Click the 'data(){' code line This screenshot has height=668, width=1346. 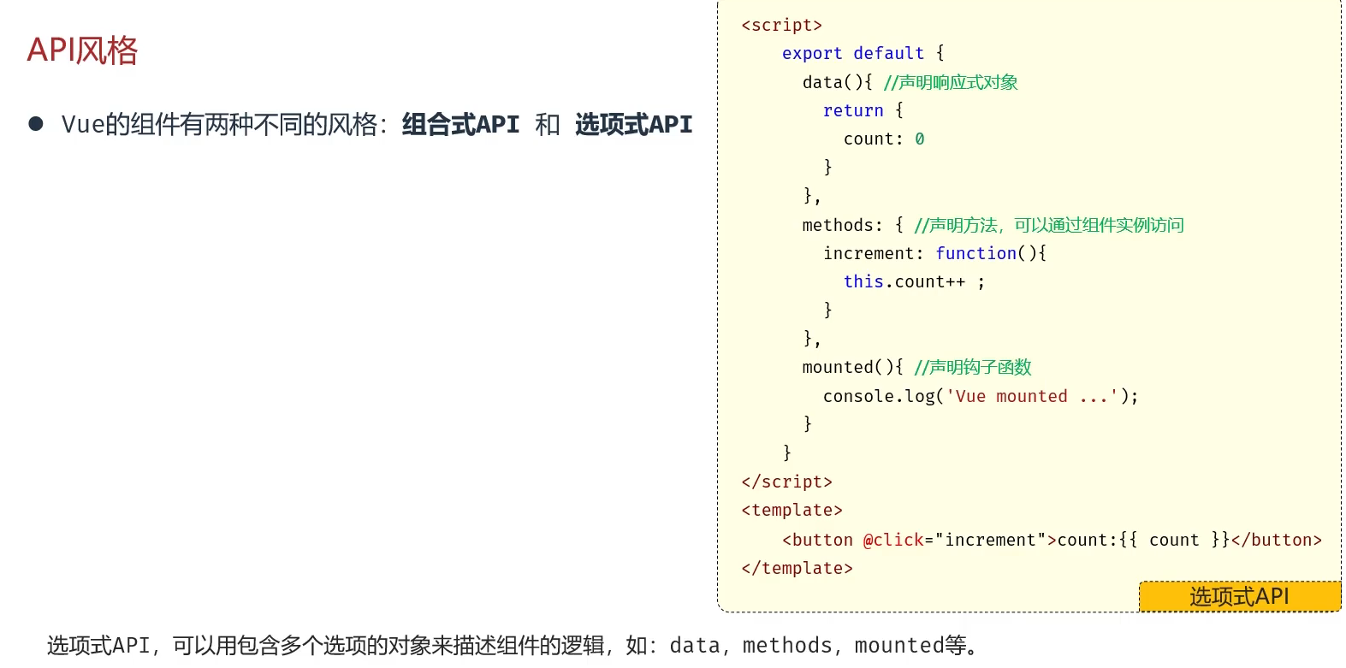(837, 82)
